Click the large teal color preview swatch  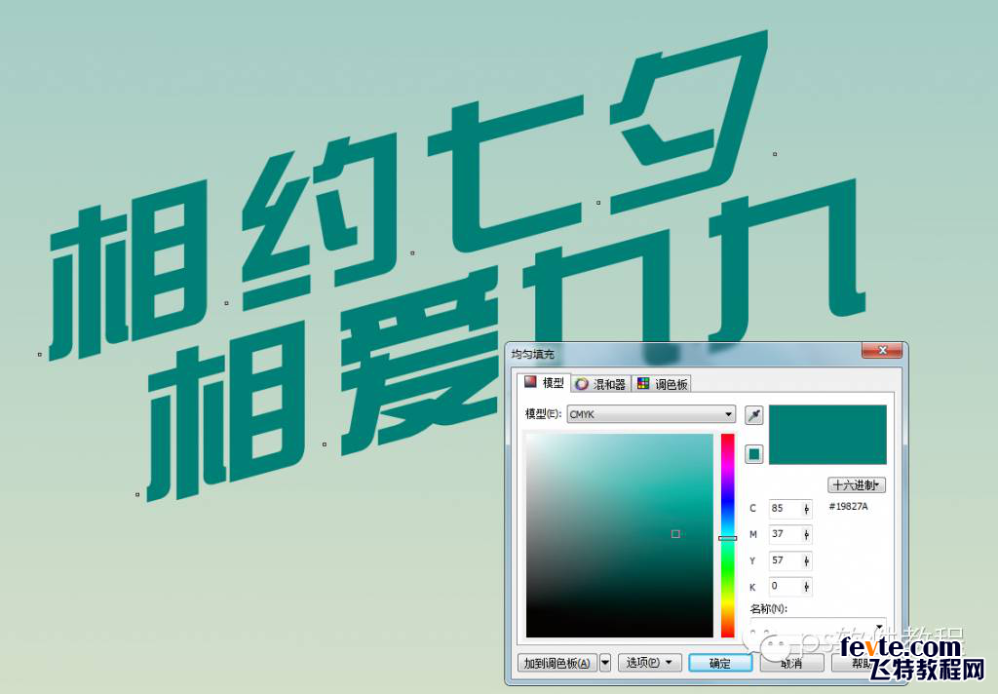(827, 435)
